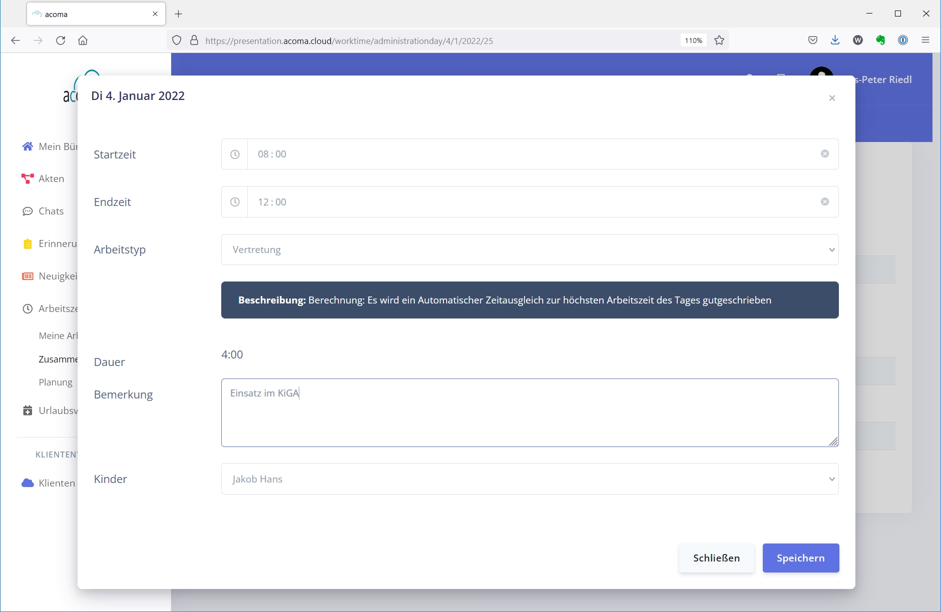Screen dimensions: 941x612
Task: Open Neuigkeiten newspaper icon in sidebar
Action: click(28, 276)
